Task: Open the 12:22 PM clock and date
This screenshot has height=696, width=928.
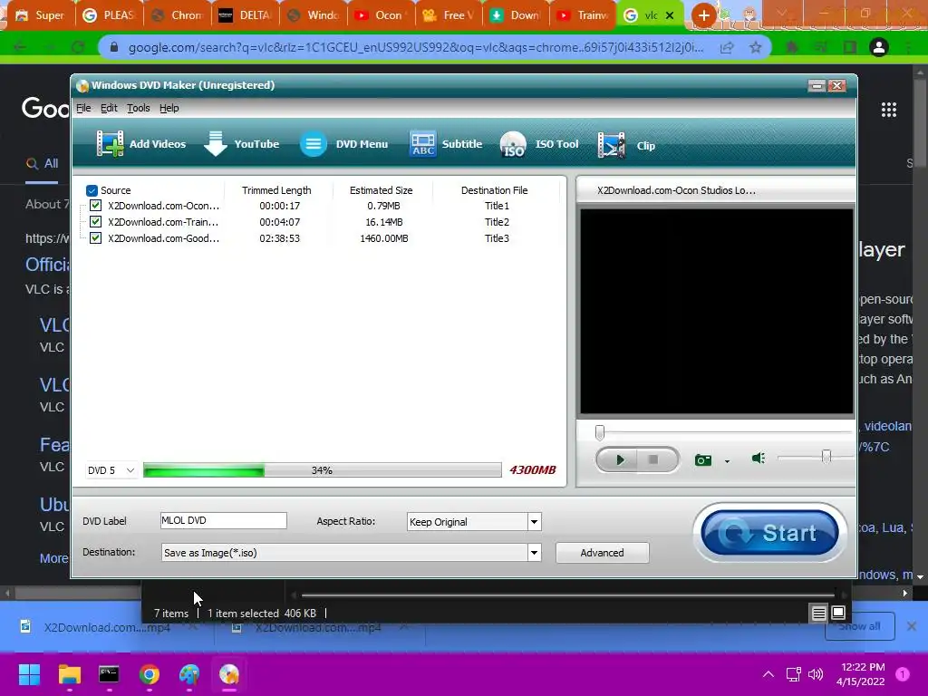Action: coord(861,674)
